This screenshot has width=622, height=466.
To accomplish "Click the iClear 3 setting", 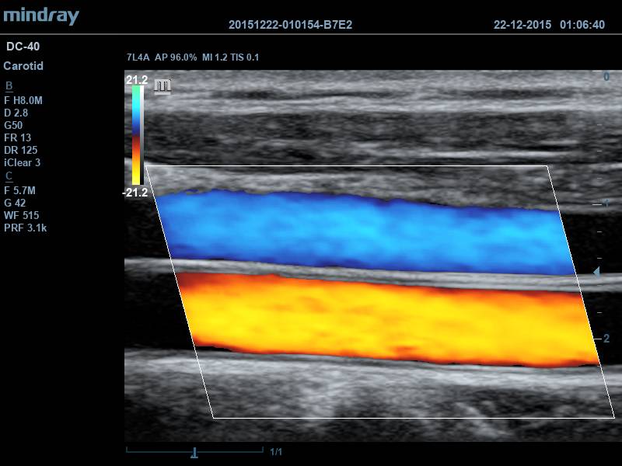I will (x=21, y=162).
